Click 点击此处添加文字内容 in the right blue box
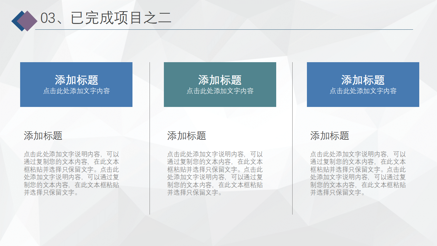Viewport: 437px width, 246px height. 363,91
